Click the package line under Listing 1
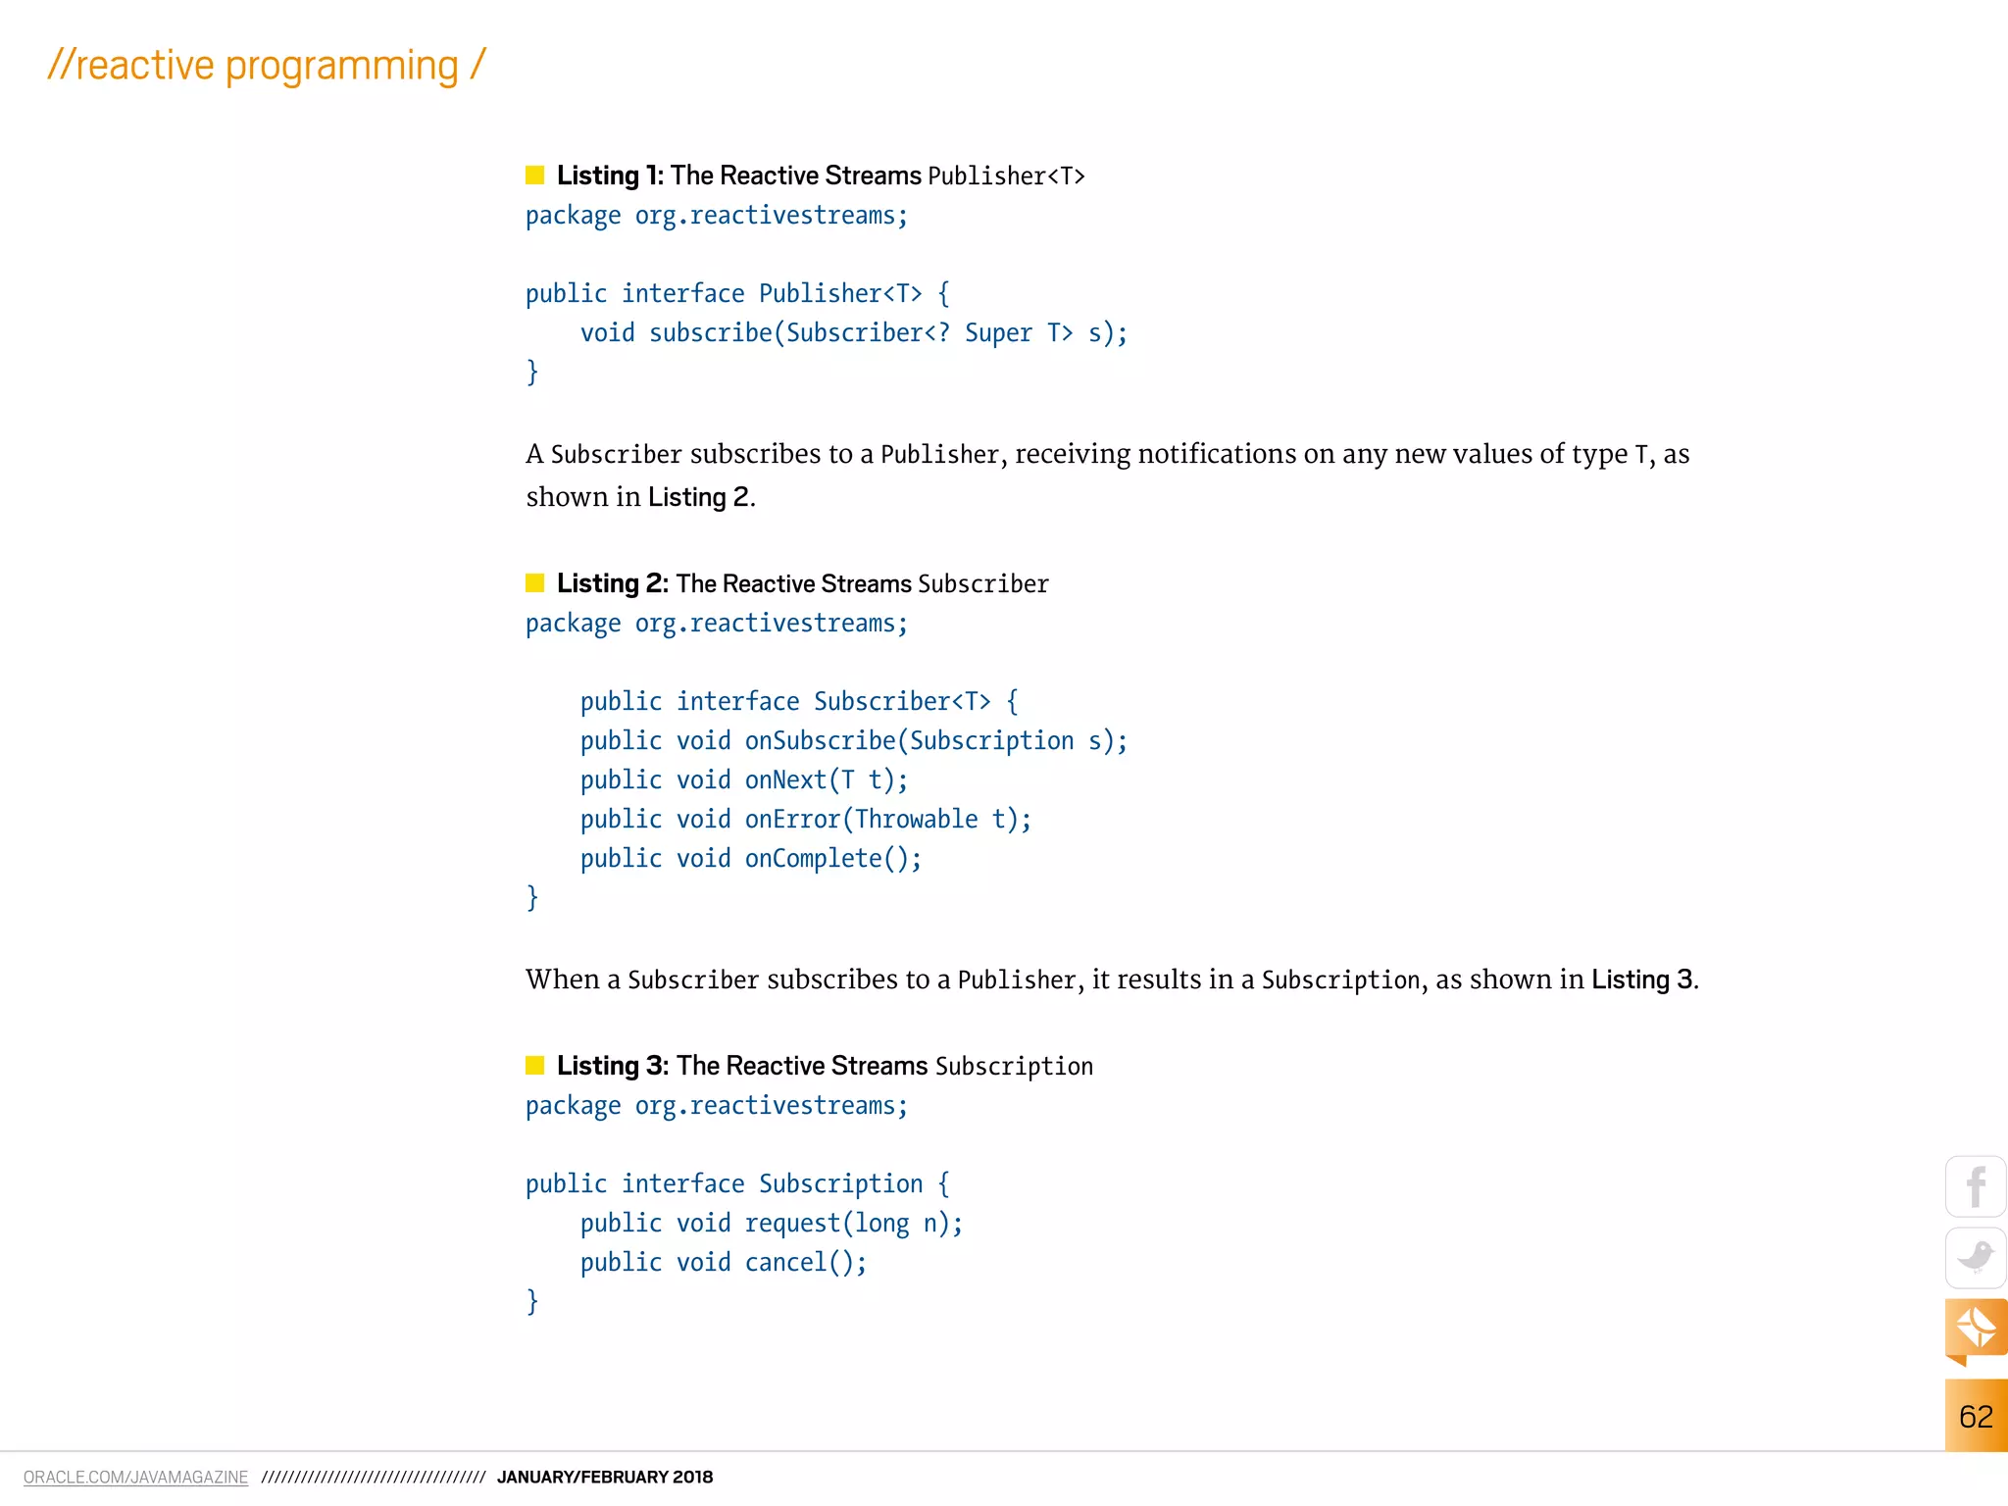Image resolution: width=2008 pixels, height=1506 pixels. (717, 216)
